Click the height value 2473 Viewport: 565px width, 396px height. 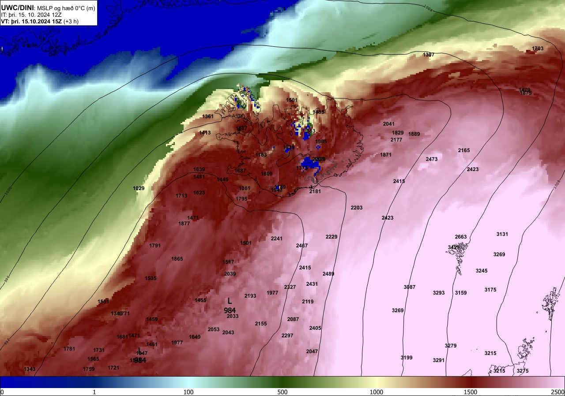tap(432, 159)
